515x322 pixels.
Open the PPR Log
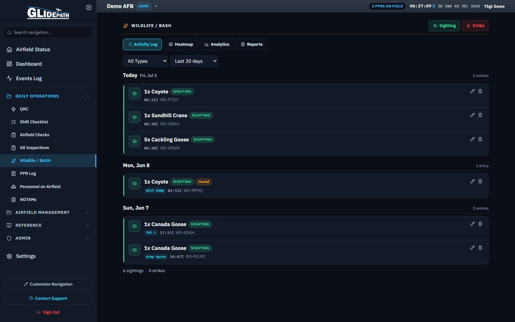(48, 173)
